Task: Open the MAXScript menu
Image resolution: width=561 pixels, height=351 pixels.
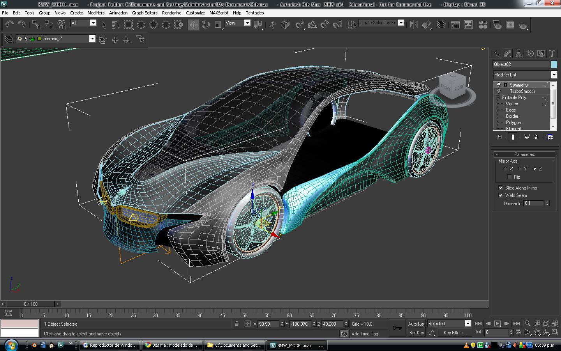Action: click(219, 13)
